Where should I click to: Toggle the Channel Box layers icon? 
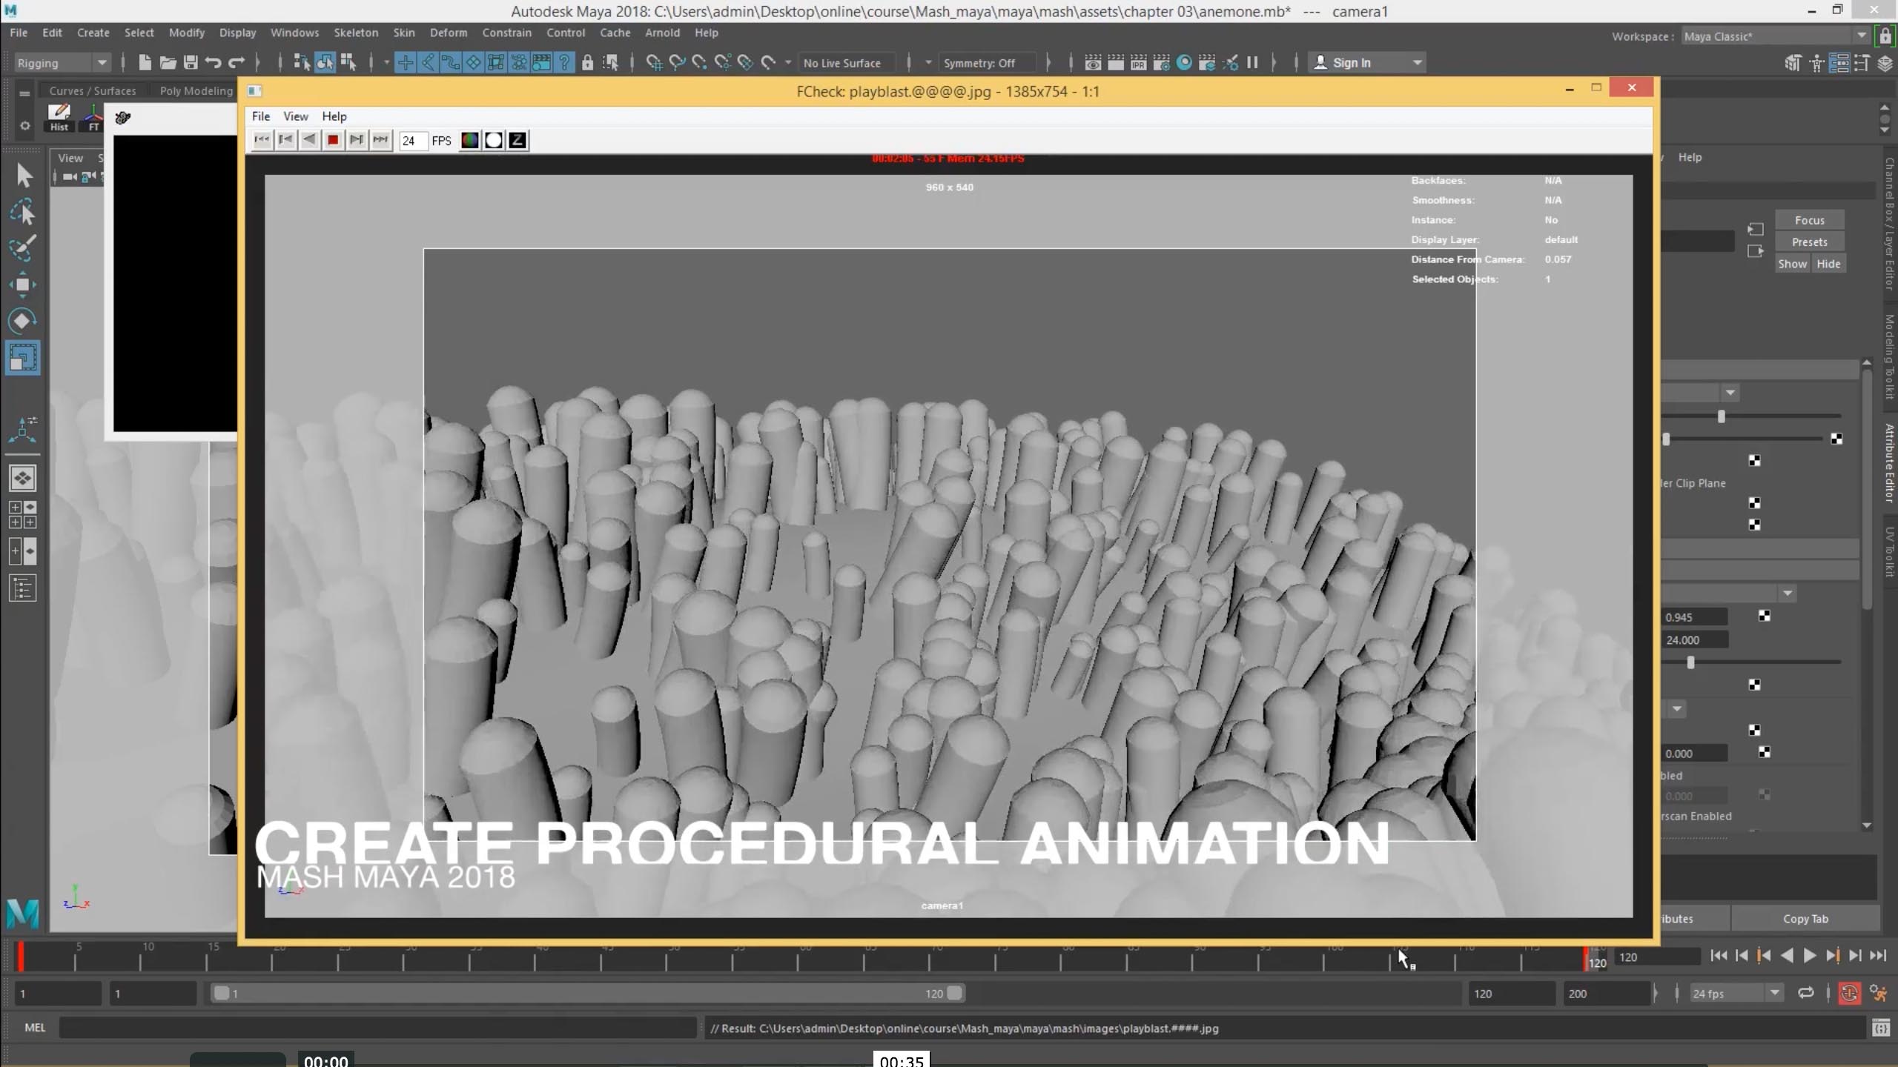(x=1885, y=63)
